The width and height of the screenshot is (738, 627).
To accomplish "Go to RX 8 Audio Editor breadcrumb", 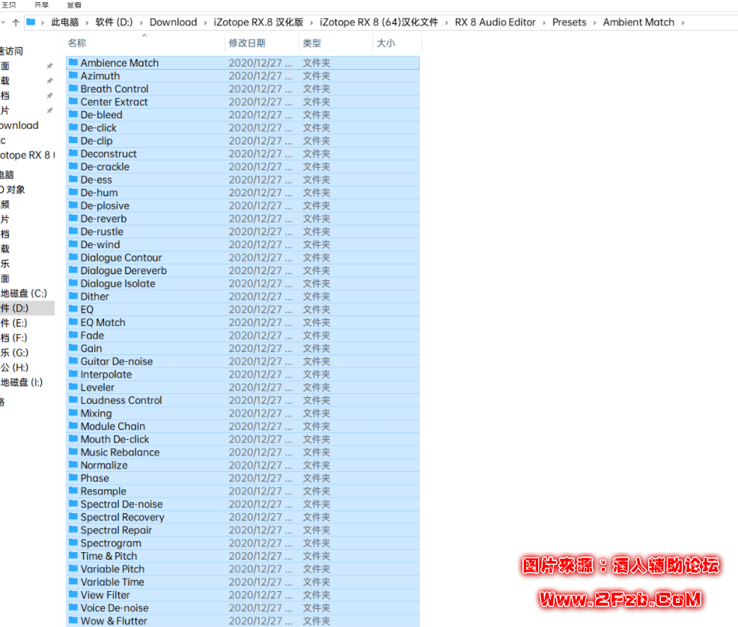I will click(495, 22).
